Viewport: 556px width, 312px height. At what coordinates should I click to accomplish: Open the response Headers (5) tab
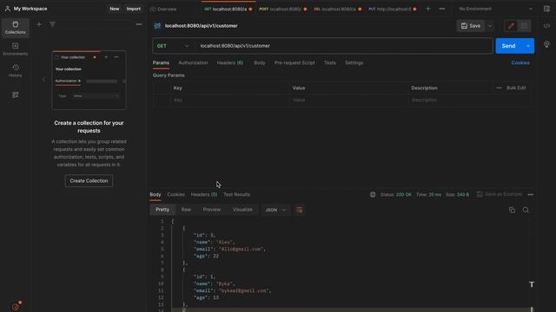204,194
